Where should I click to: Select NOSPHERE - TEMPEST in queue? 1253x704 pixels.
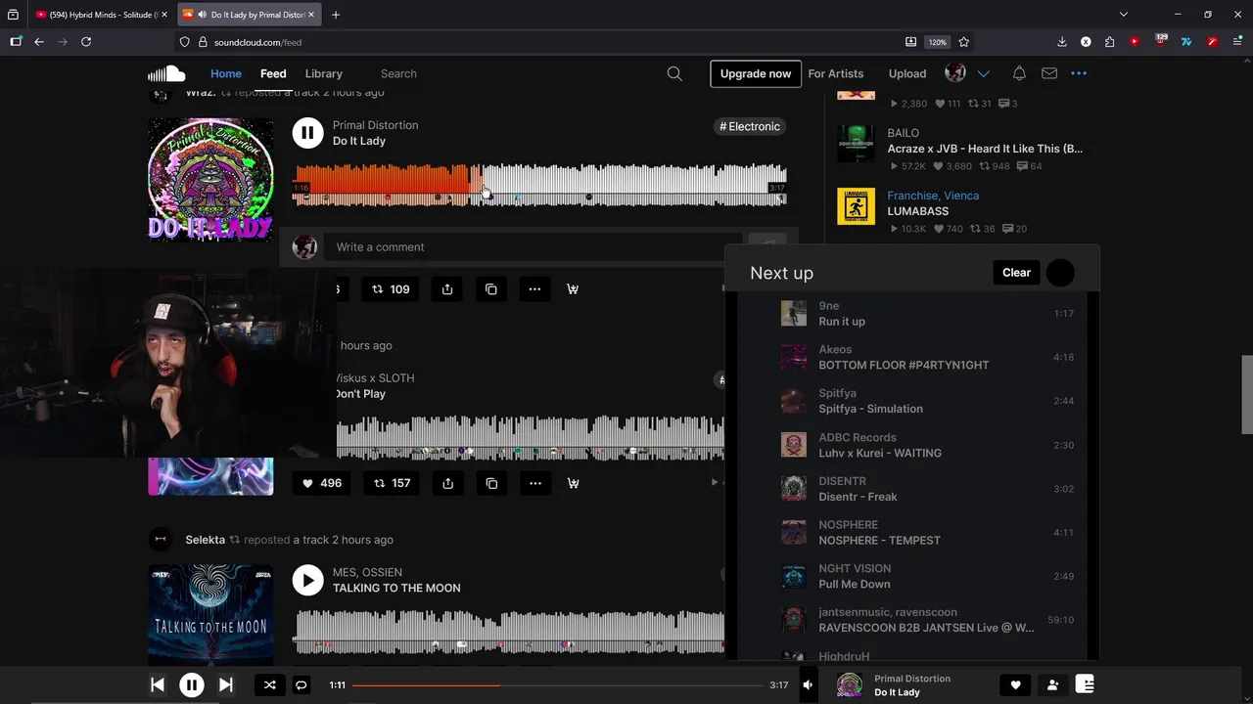point(928,533)
